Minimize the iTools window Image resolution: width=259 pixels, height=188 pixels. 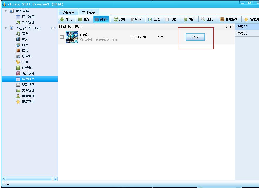[x=243, y=3]
